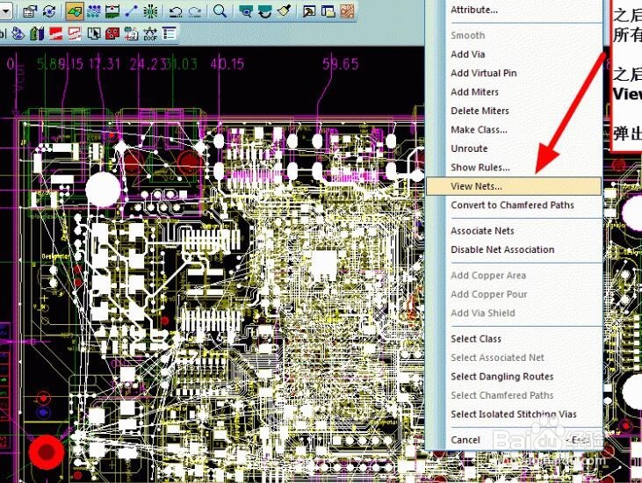Click Attribute... at top of menu
Viewport: 642px width, 483px height.
tap(474, 10)
